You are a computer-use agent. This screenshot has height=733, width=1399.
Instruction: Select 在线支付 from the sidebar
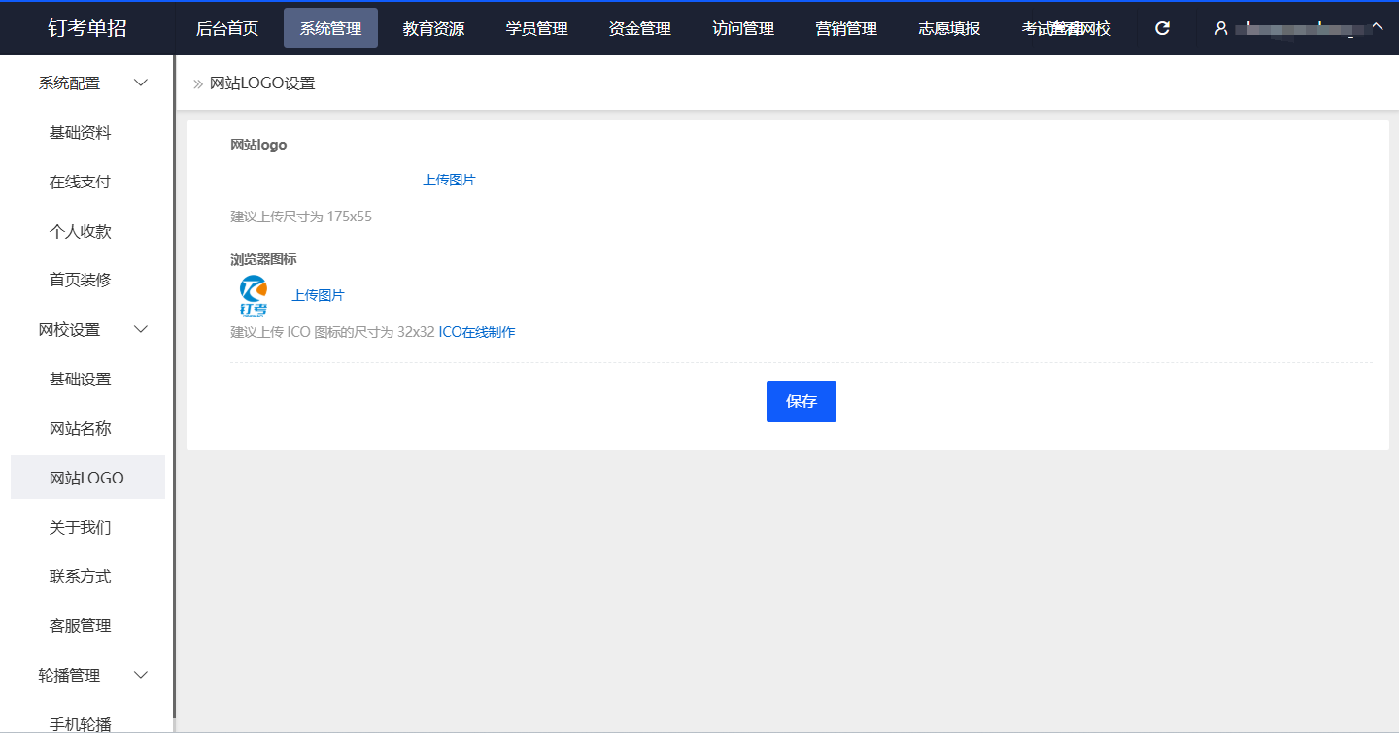pos(81,182)
